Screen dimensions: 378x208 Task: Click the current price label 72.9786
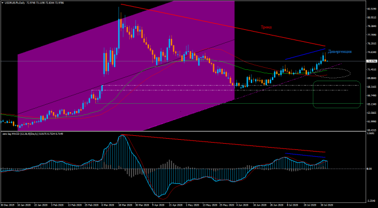click(x=371, y=61)
